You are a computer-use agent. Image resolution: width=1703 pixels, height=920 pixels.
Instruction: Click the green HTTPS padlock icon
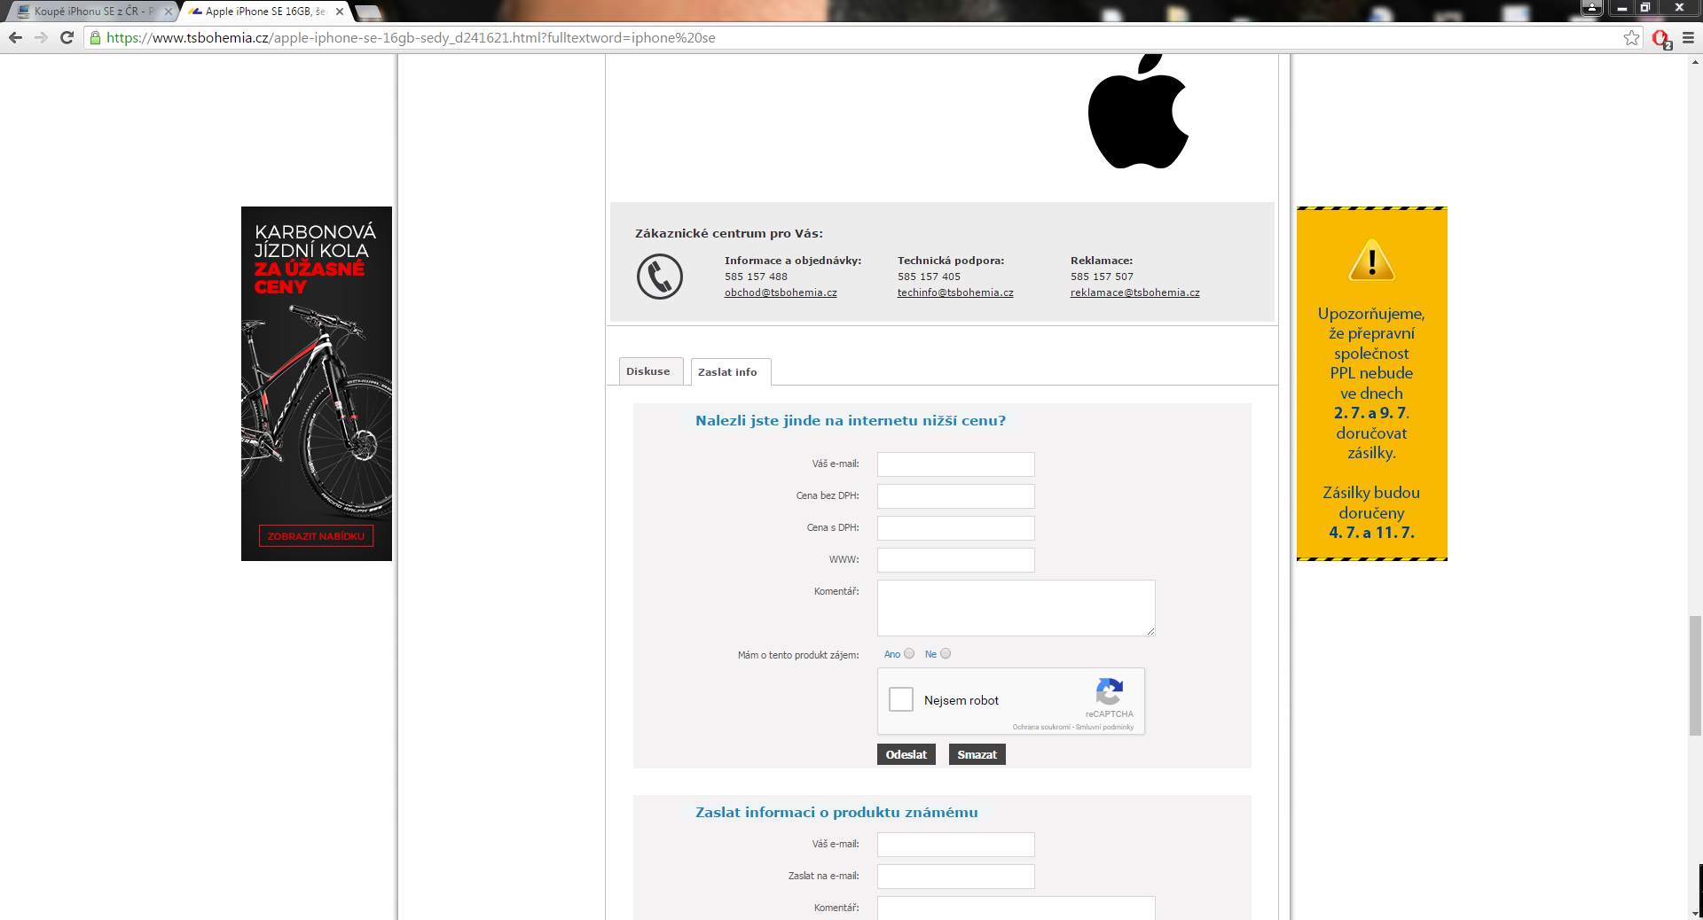pos(96,37)
